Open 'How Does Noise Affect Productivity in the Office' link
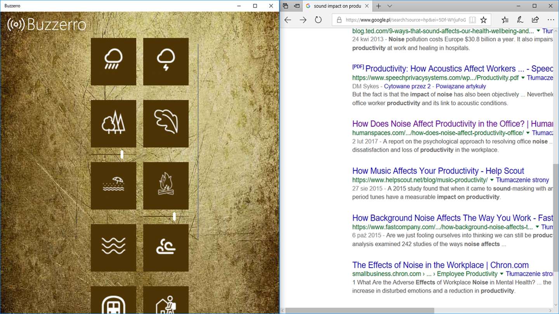This screenshot has height=314, width=559. 453,124
